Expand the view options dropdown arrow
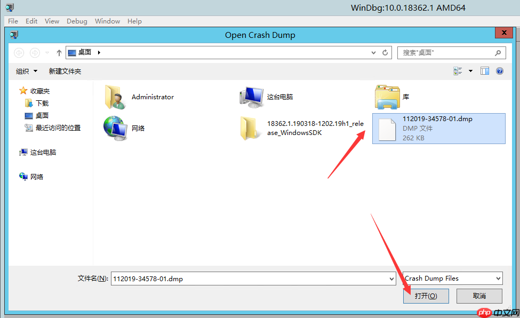 click(x=470, y=71)
